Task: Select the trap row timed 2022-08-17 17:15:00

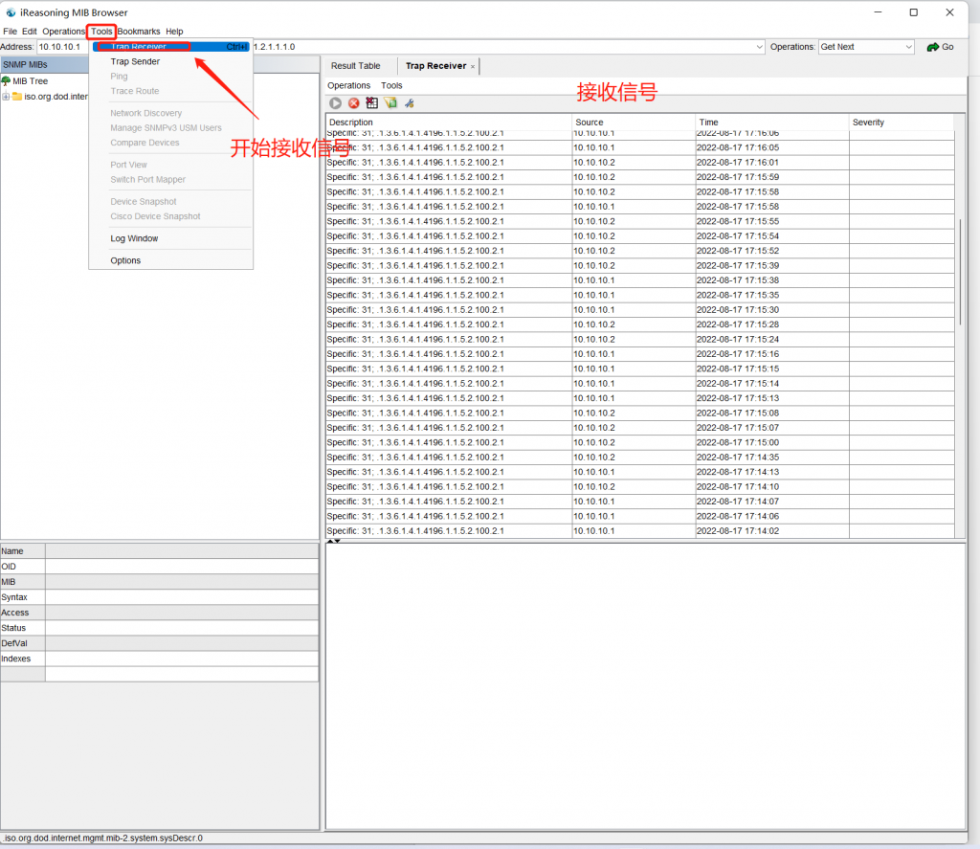Action: click(640, 442)
